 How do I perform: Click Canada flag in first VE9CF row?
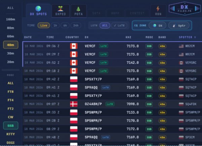click(x=73, y=46)
